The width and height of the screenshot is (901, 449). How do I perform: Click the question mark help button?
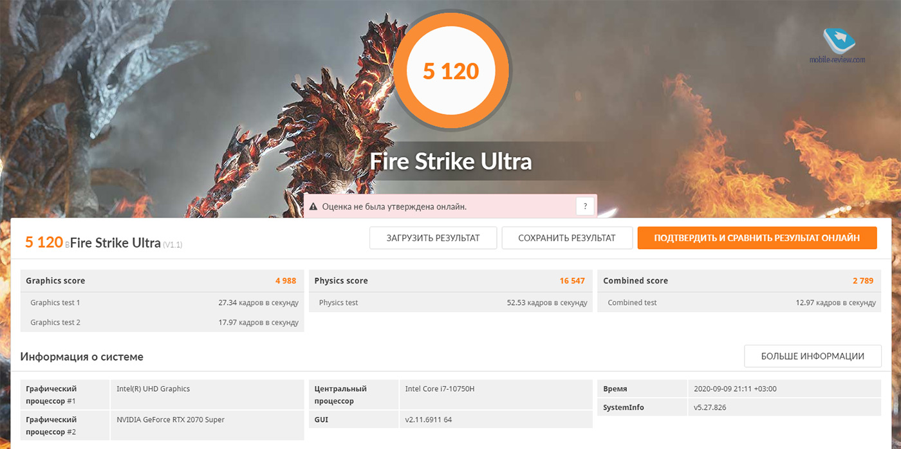click(585, 206)
